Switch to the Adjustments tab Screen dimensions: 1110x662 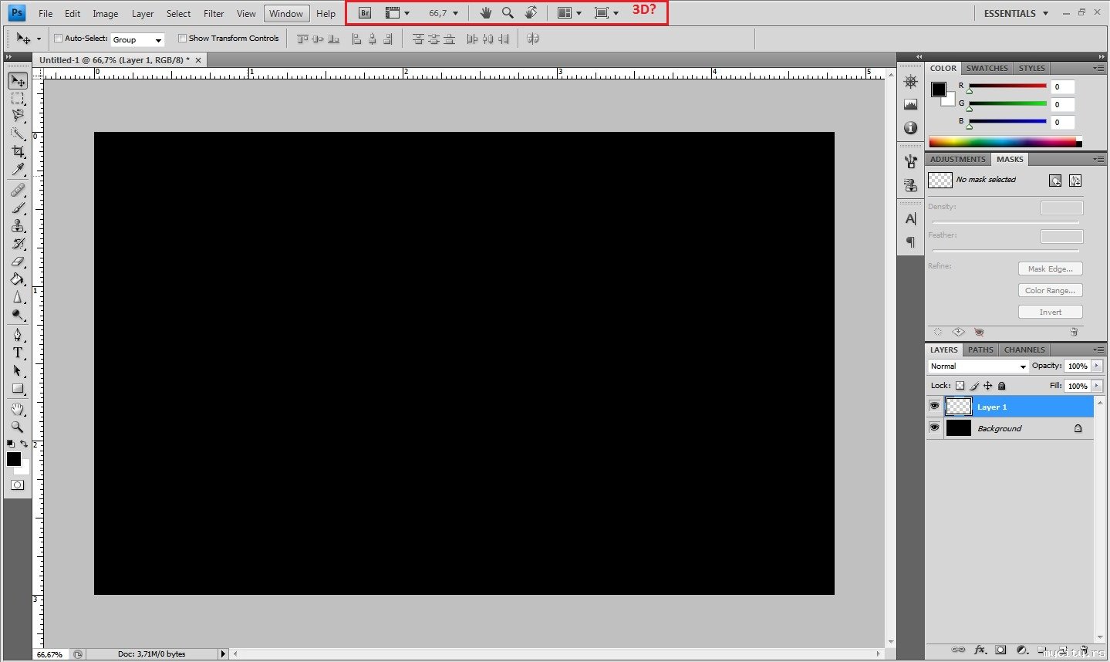(957, 159)
